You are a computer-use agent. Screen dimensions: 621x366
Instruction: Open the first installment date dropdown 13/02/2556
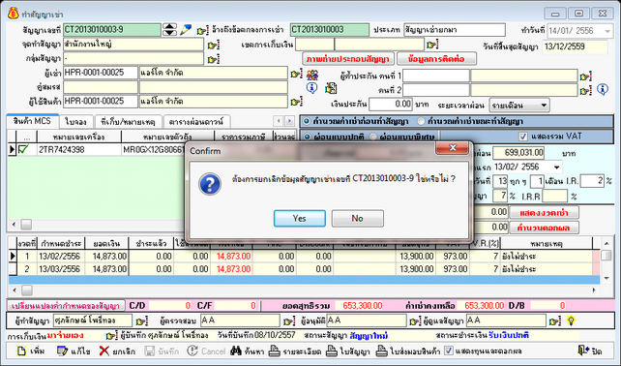tap(557, 167)
